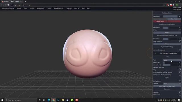
Task: Adjust the manifold tris Resolution slider
Action: point(170,39)
